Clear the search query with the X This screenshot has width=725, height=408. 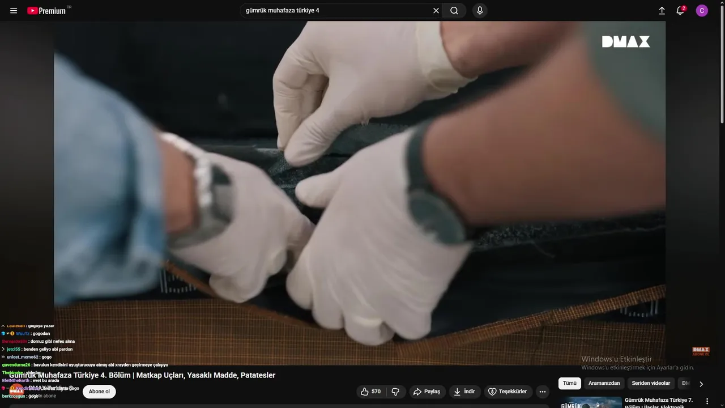point(436,11)
